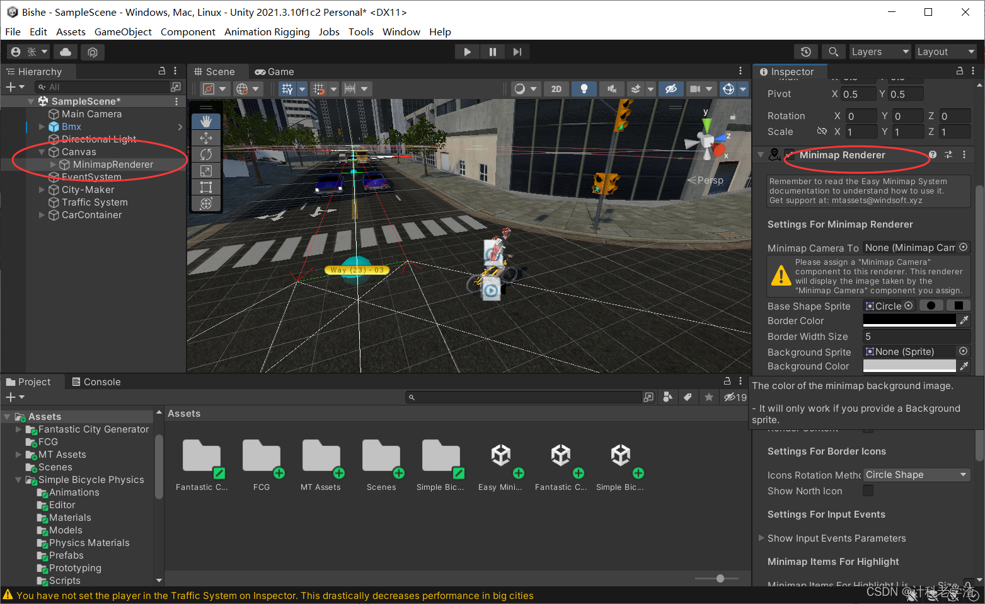985x604 pixels.
Task: Select the Move tool
Action: click(206, 137)
